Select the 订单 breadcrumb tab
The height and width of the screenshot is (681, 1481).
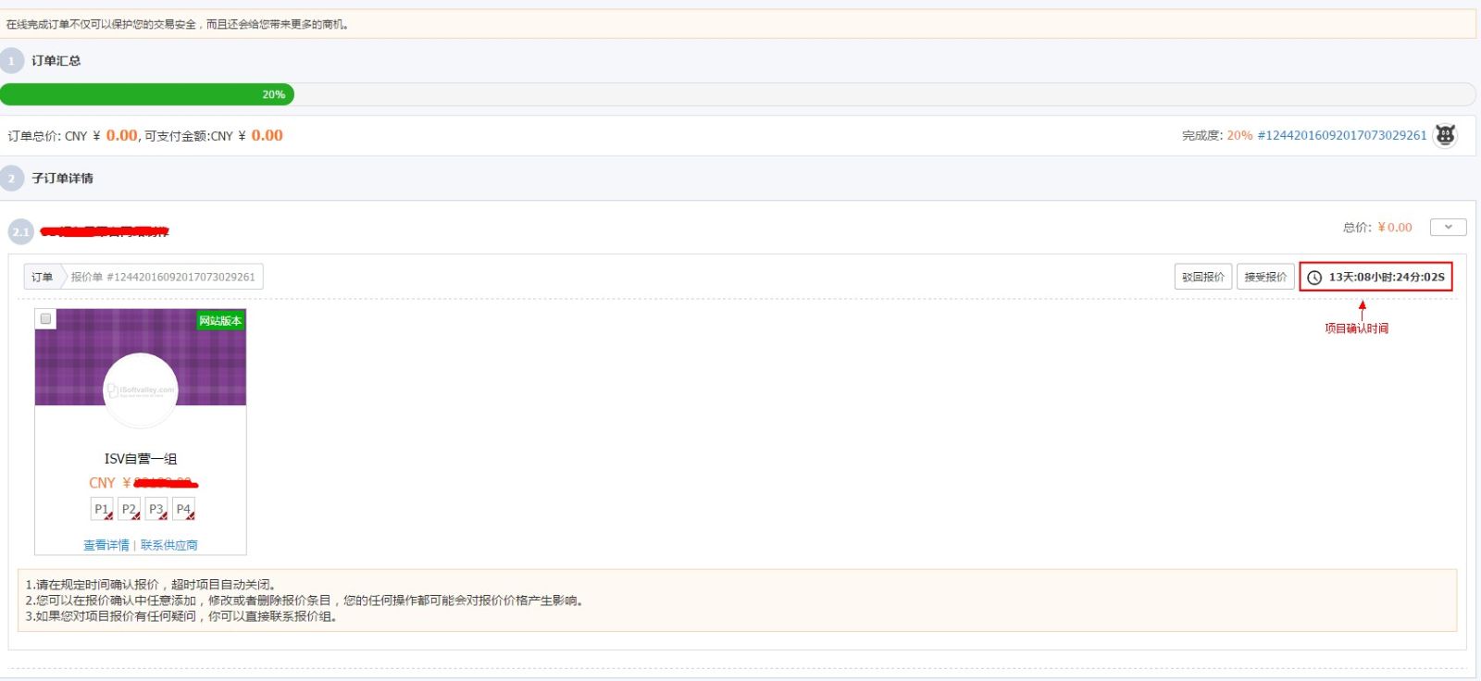coord(43,277)
